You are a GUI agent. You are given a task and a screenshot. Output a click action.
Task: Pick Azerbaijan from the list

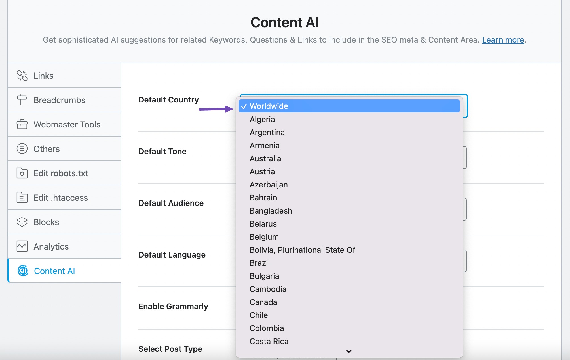pyautogui.click(x=349, y=185)
